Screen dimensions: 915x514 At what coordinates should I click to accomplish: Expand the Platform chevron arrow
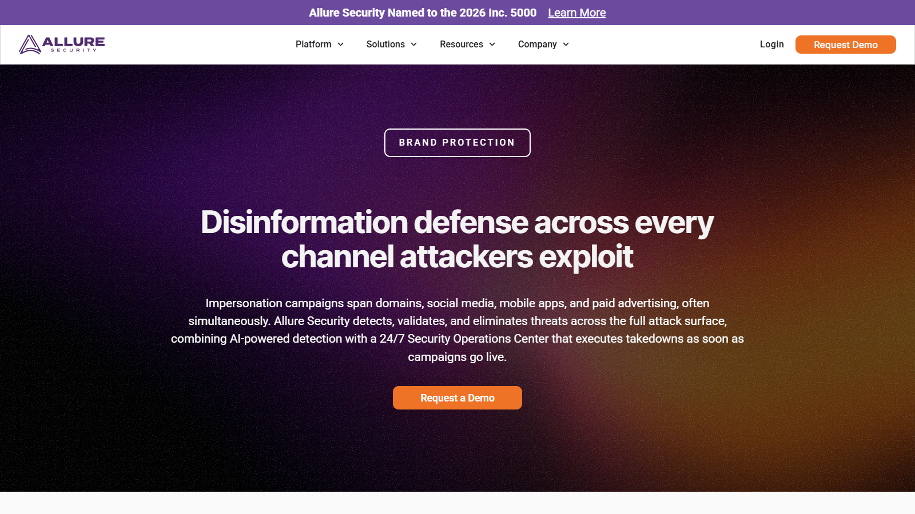point(341,45)
